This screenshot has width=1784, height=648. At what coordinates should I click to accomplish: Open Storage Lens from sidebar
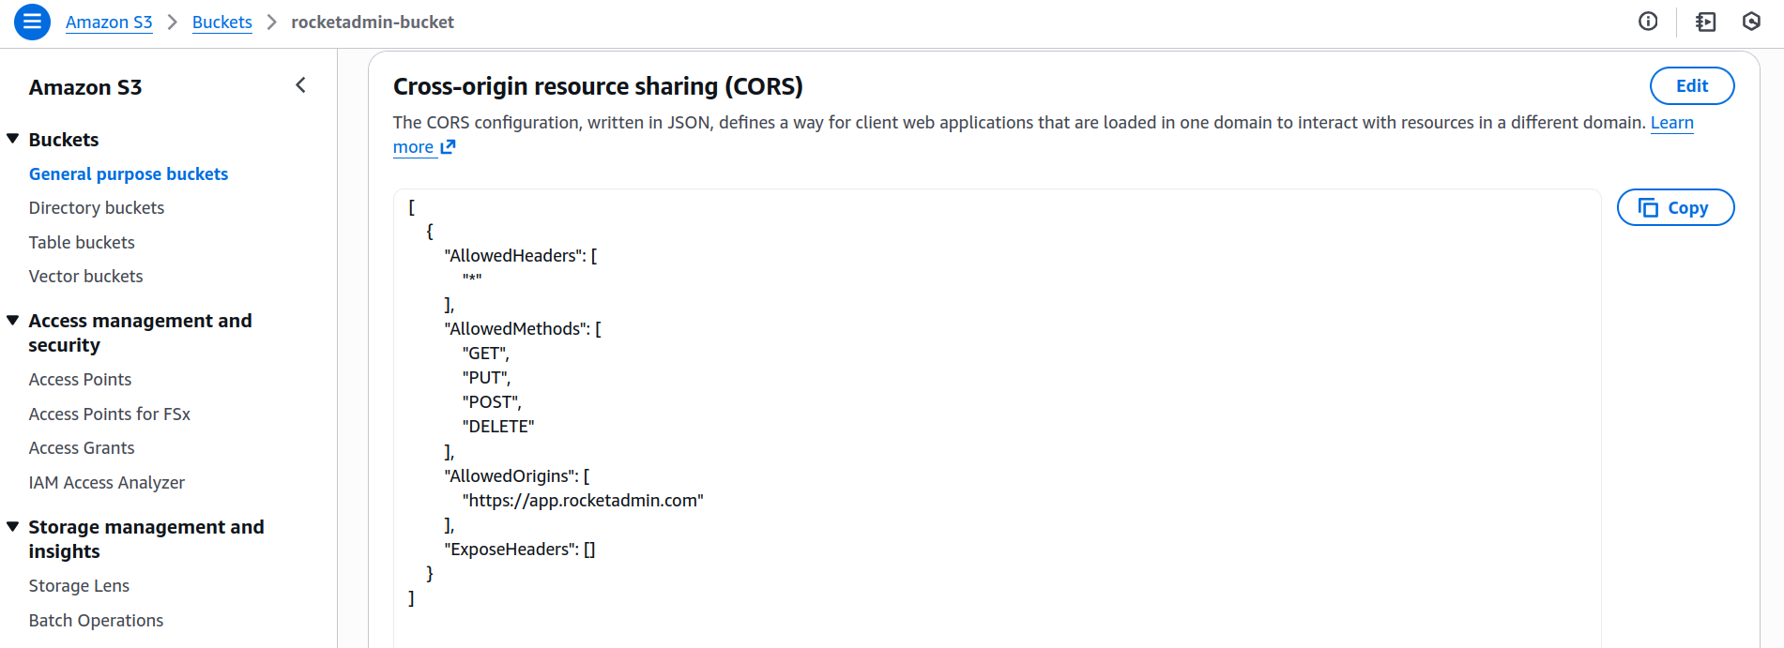[x=79, y=586]
